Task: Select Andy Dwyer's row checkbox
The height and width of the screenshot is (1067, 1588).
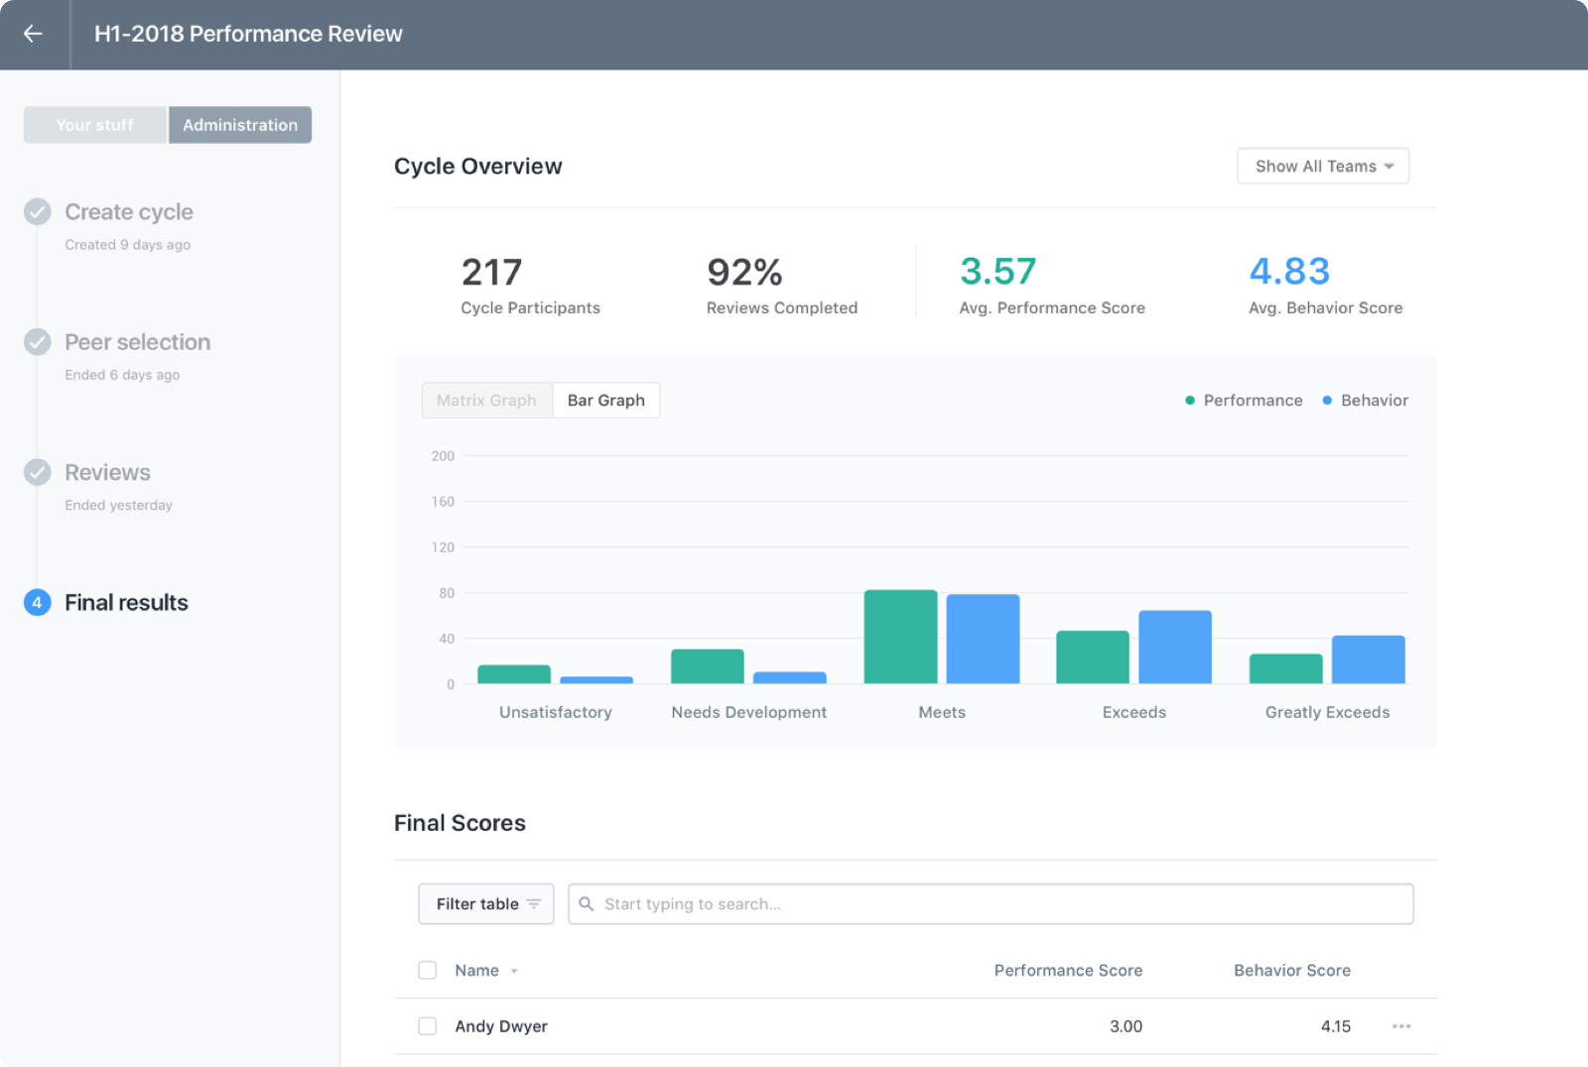Action: (427, 1026)
